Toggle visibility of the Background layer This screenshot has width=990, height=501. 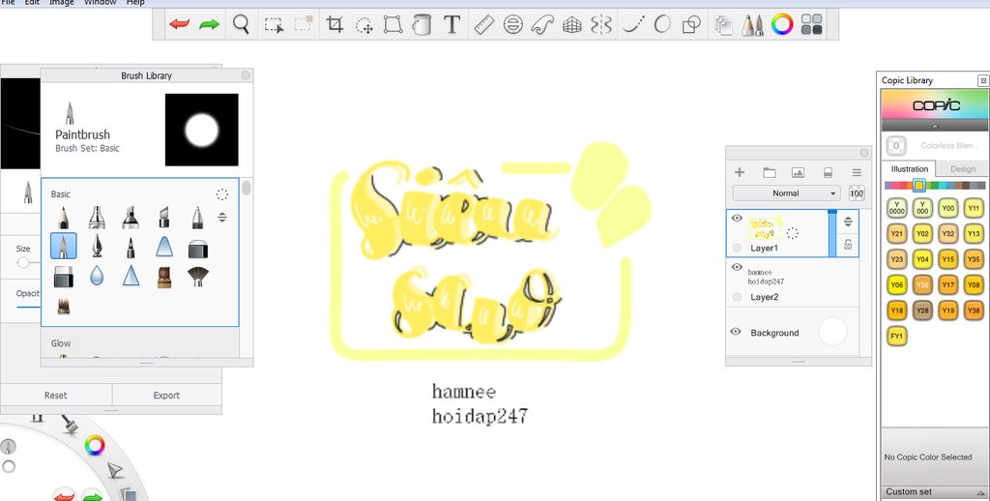point(736,332)
